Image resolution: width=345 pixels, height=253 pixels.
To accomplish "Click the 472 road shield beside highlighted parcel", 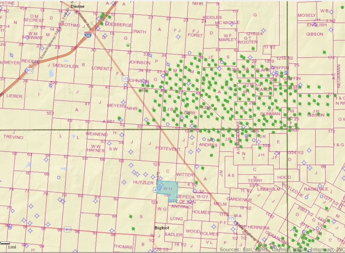I will (157, 190).
